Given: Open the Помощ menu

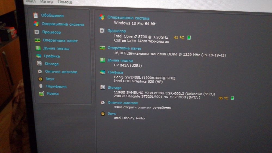Looking at the screenshot, I should (65, 2).
